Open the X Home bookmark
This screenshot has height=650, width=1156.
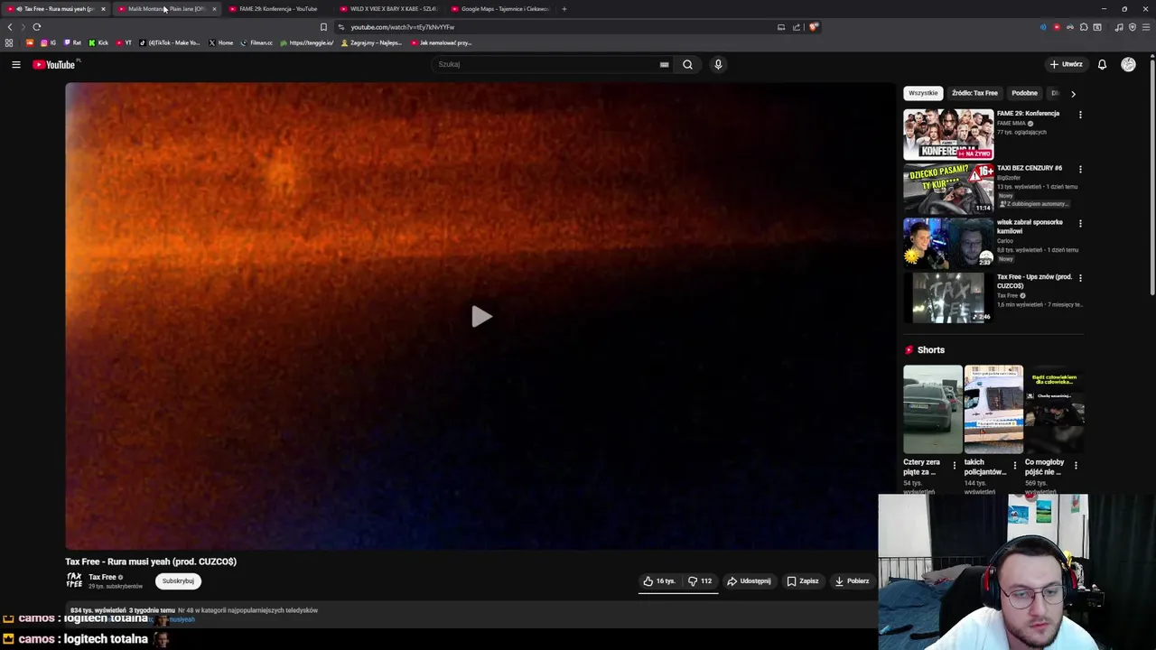[x=220, y=42]
